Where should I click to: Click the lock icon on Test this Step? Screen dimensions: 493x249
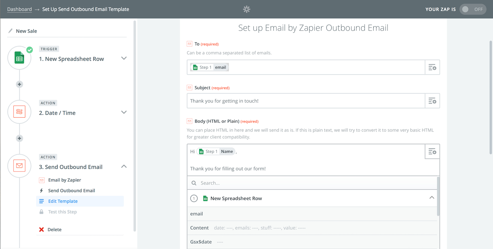coord(41,212)
